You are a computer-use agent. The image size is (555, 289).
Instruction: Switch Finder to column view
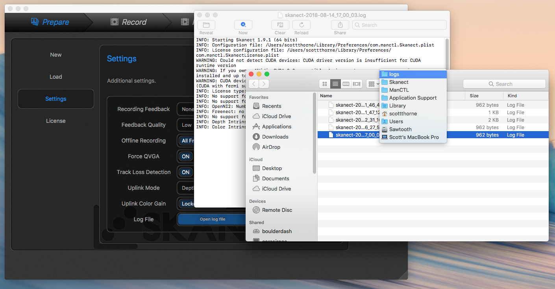coord(346,83)
